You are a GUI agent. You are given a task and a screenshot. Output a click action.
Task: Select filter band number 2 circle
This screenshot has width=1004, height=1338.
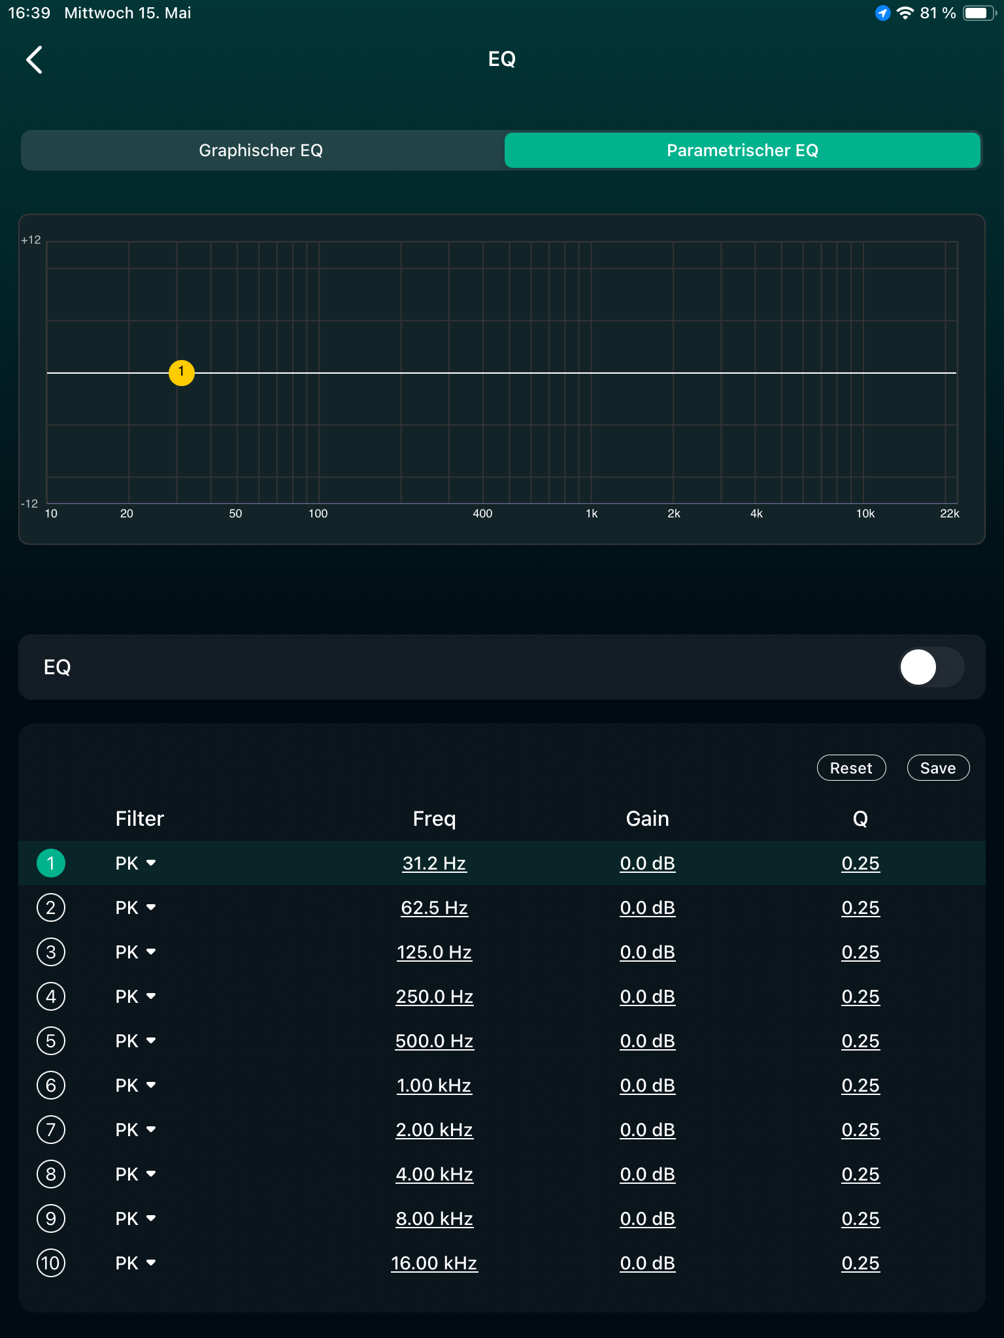[x=51, y=907]
